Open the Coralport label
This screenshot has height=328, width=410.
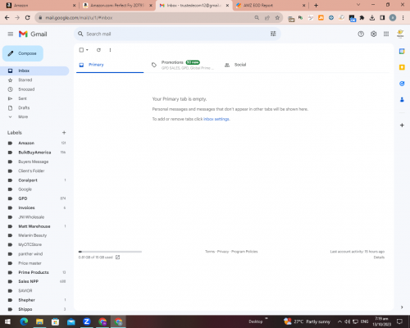coord(28,180)
